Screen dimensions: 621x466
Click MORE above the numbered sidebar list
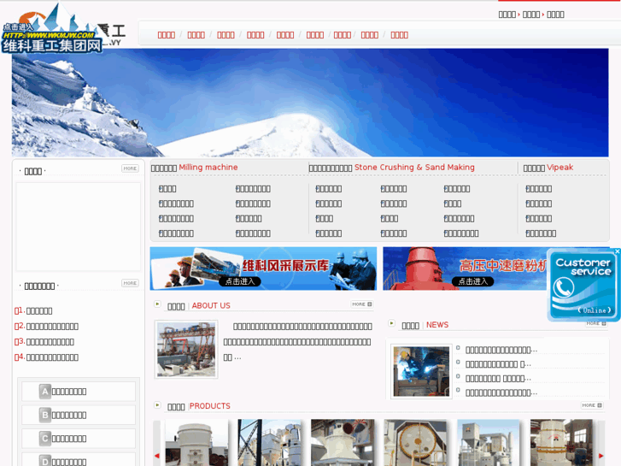130,283
